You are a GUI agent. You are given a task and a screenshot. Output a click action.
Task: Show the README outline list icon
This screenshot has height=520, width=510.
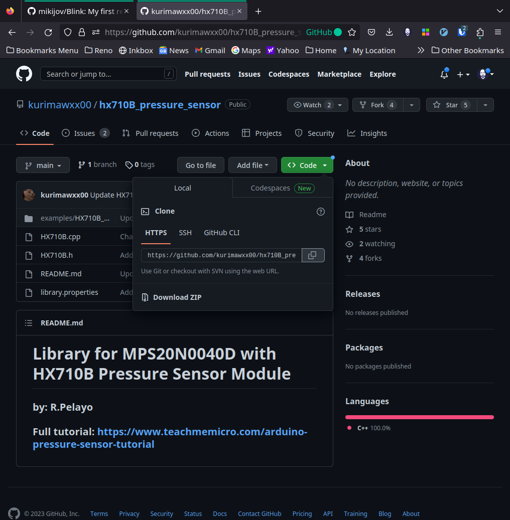tap(29, 323)
